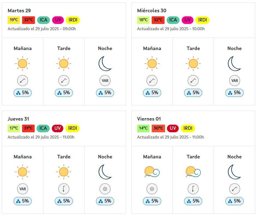Screen dimensions: 257x215
Task: Click the 5% rain badge for Miércoles 30 Mañana
Action: coord(152,93)
